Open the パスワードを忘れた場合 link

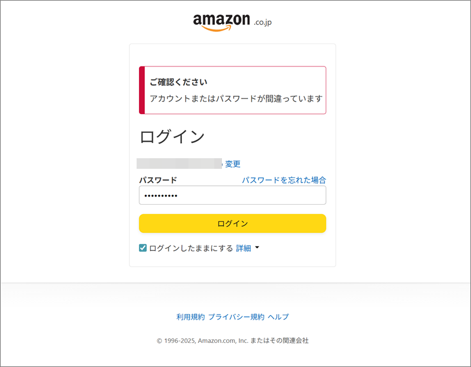pos(284,180)
